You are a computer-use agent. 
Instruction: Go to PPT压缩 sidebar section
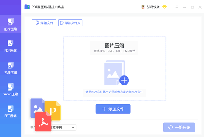11,111
